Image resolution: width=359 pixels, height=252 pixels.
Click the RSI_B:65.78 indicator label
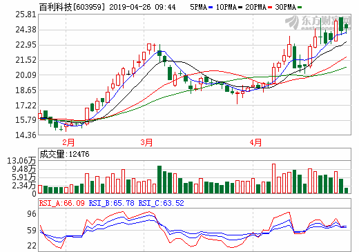click(x=111, y=203)
